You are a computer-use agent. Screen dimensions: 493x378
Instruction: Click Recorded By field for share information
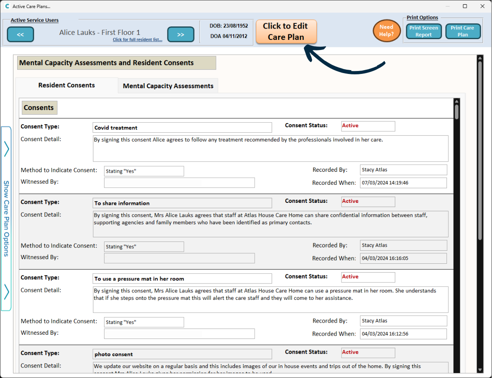click(403, 245)
